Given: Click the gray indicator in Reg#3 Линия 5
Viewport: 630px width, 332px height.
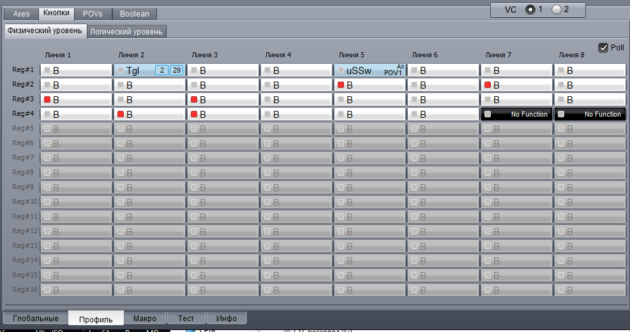Looking at the screenshot, I should [341, 99].
